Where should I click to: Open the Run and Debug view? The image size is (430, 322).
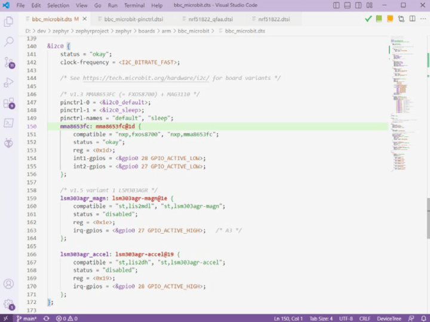click(x=9, y=82)
